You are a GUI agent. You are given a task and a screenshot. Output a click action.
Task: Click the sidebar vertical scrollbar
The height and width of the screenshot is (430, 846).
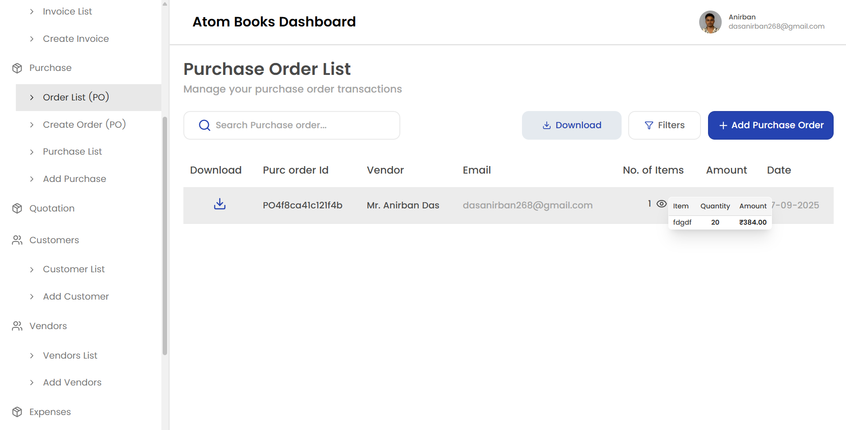click(165, 235)
